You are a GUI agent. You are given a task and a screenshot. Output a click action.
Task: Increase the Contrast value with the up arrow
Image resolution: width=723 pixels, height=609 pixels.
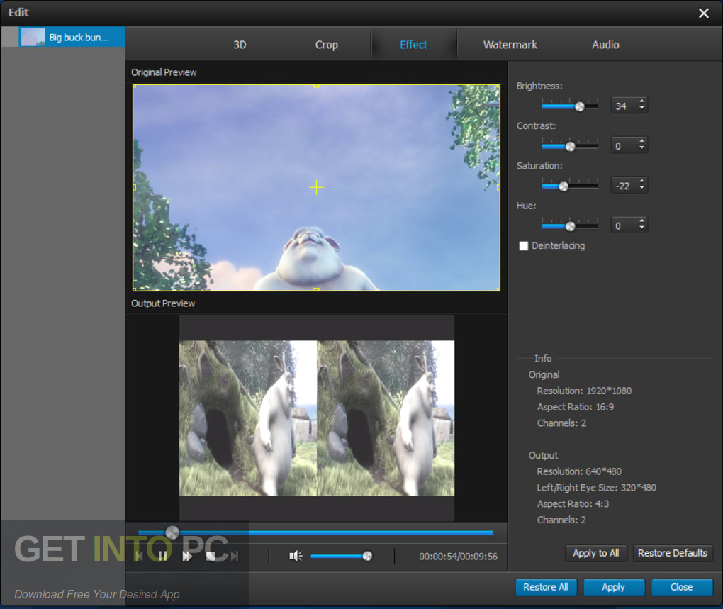pyautogui.click(x=641, y=142)
